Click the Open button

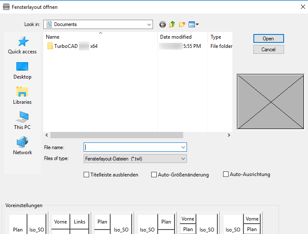tap(269, 39)
